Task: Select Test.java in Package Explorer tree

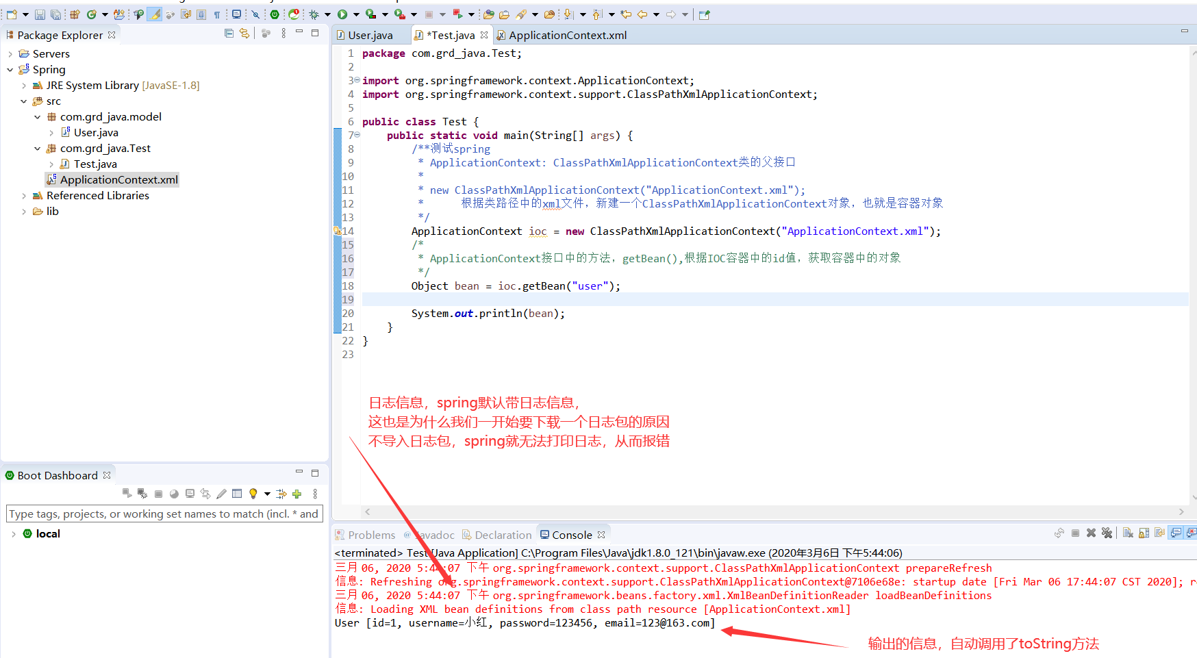Action: [95, 164]
